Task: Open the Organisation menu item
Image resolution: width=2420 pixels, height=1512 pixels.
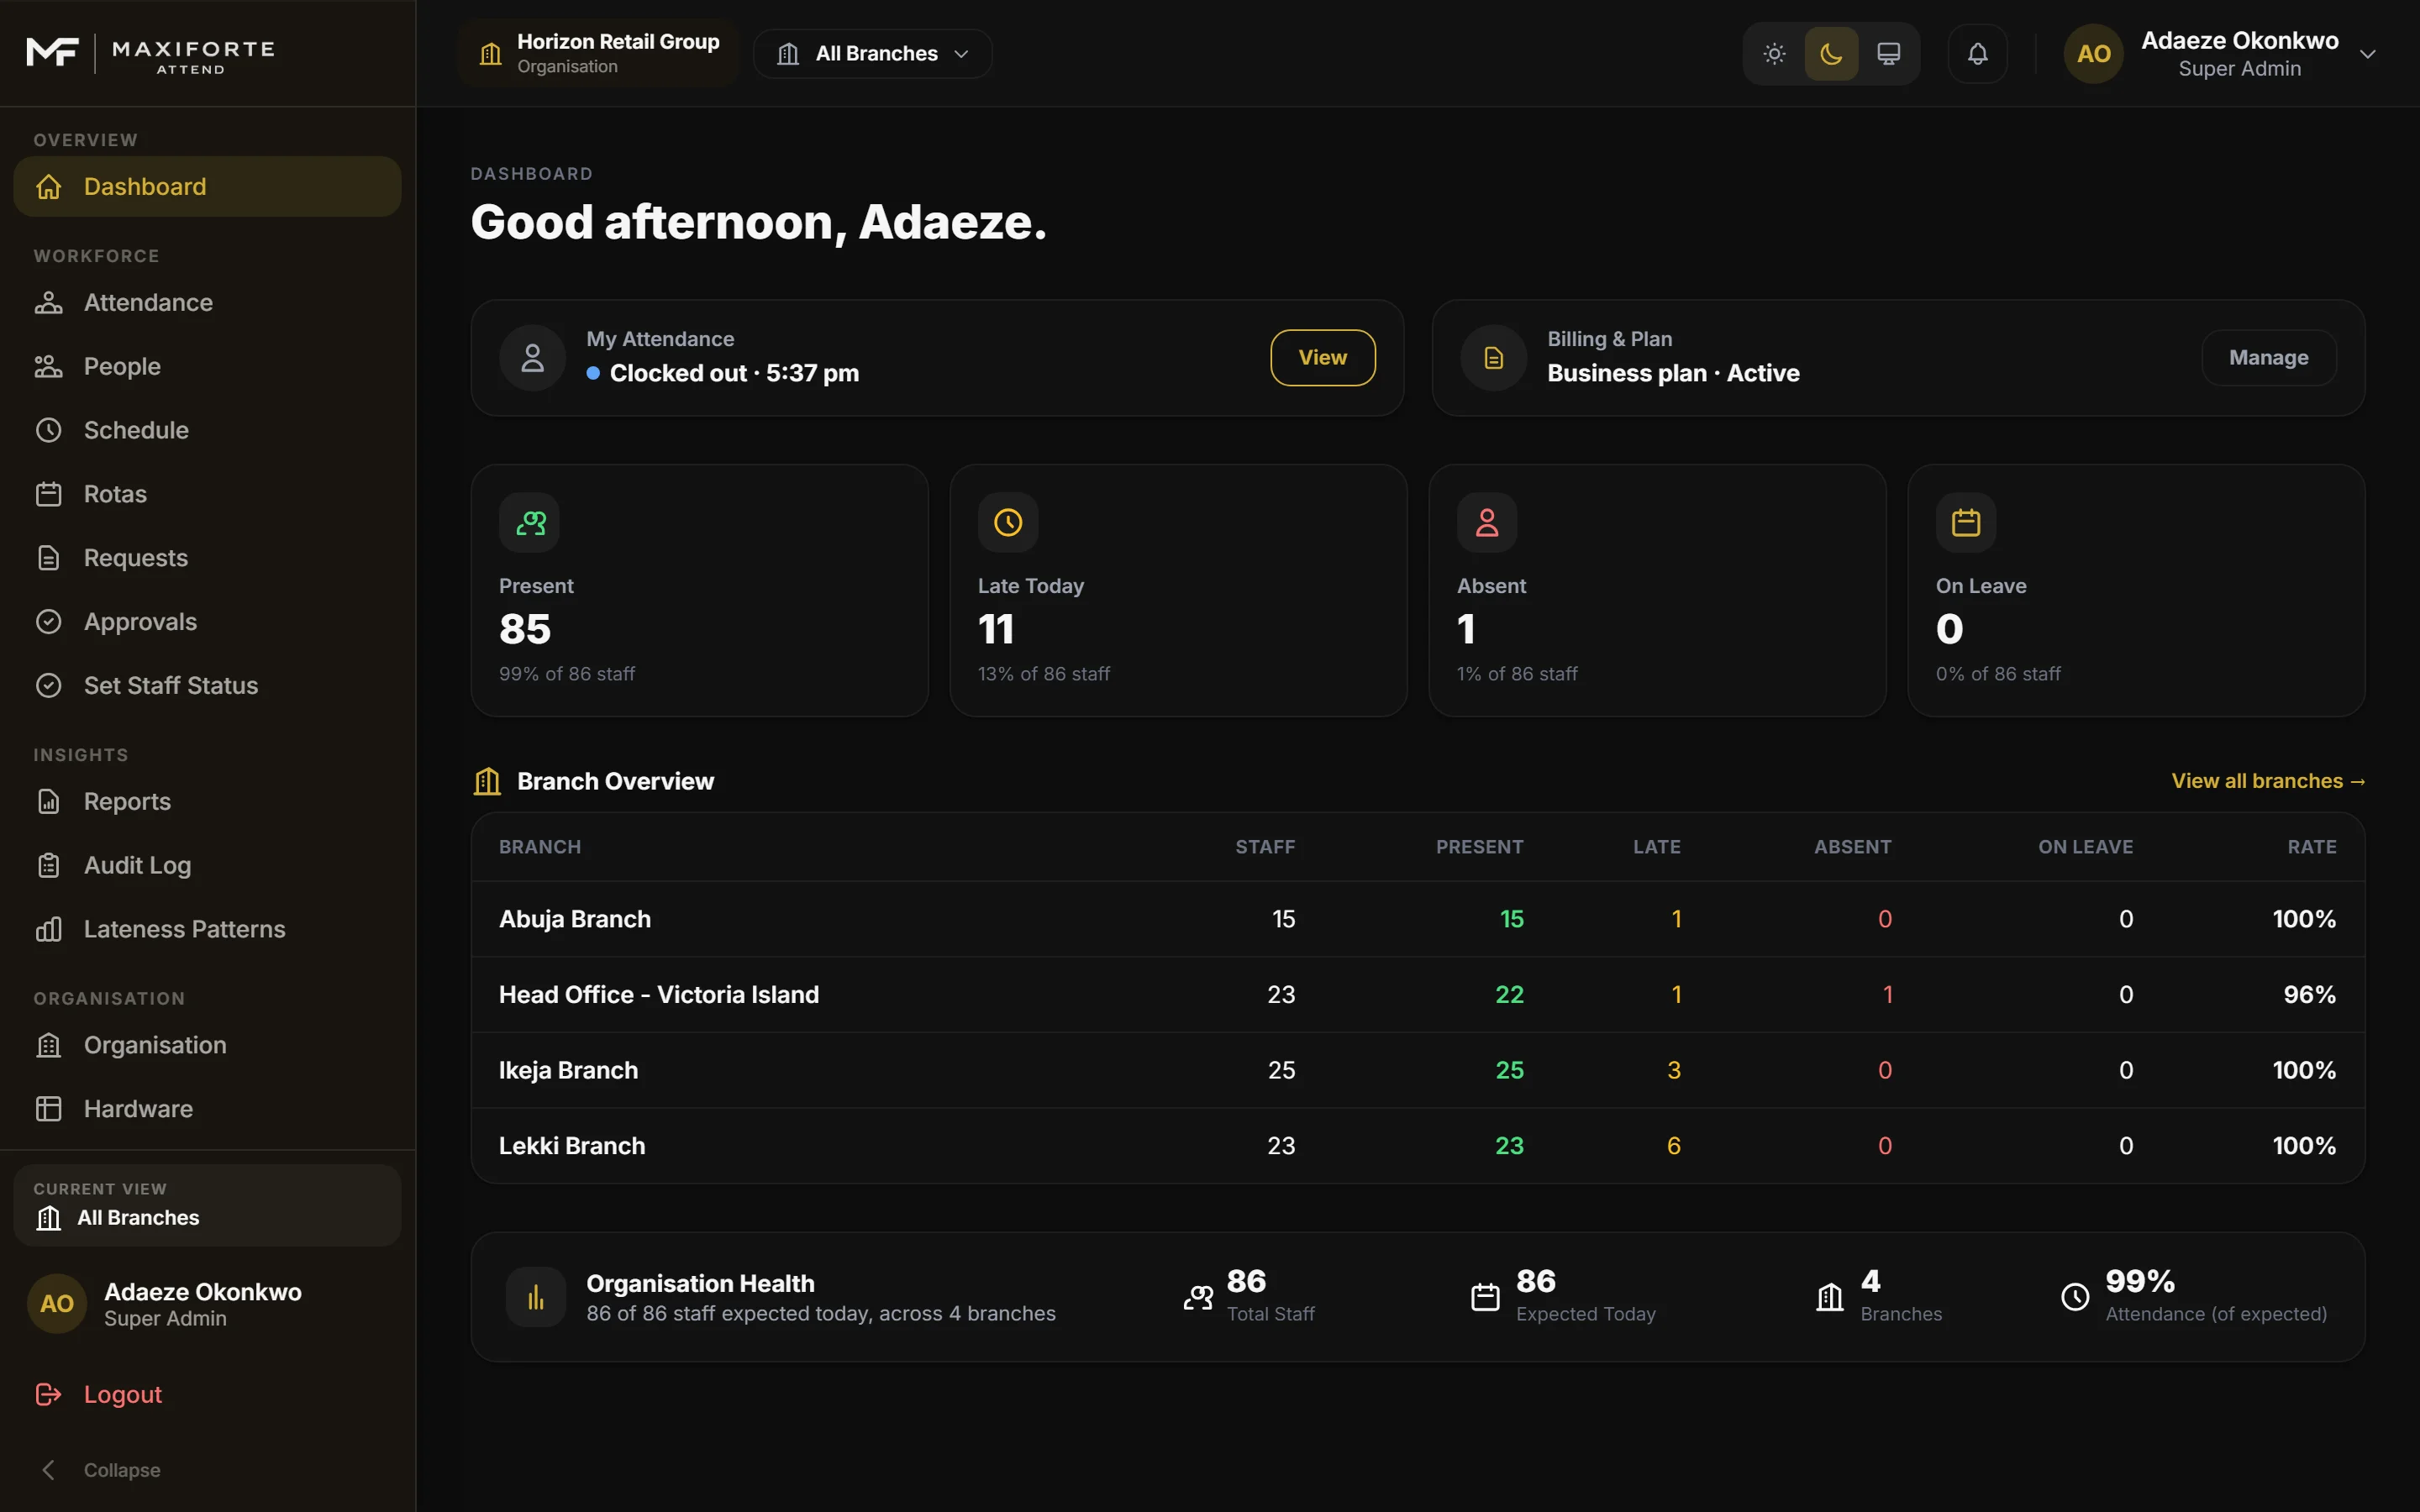Action: pyautogui.click(x=207, y=1045)
